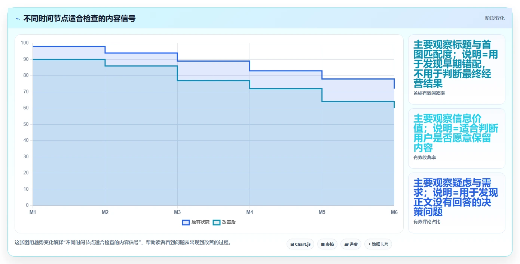Click the 首轮有效阅读率 card label

(429, 93)
